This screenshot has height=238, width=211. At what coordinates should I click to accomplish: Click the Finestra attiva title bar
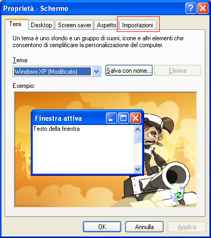point(68,118)
